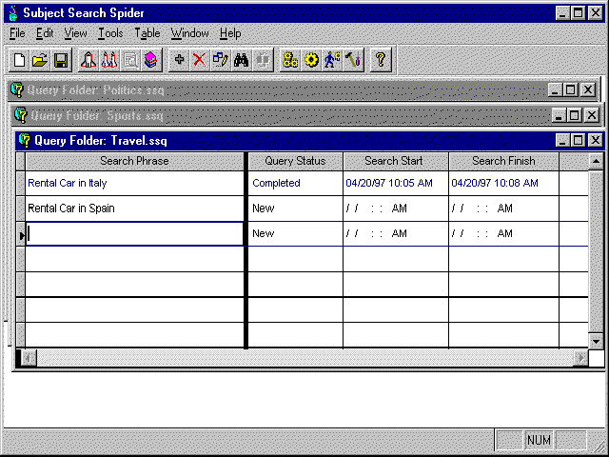This screenshot has height=457, width=609.
Task: Click the Save floppy disk icon
Action: click(60, 60)
